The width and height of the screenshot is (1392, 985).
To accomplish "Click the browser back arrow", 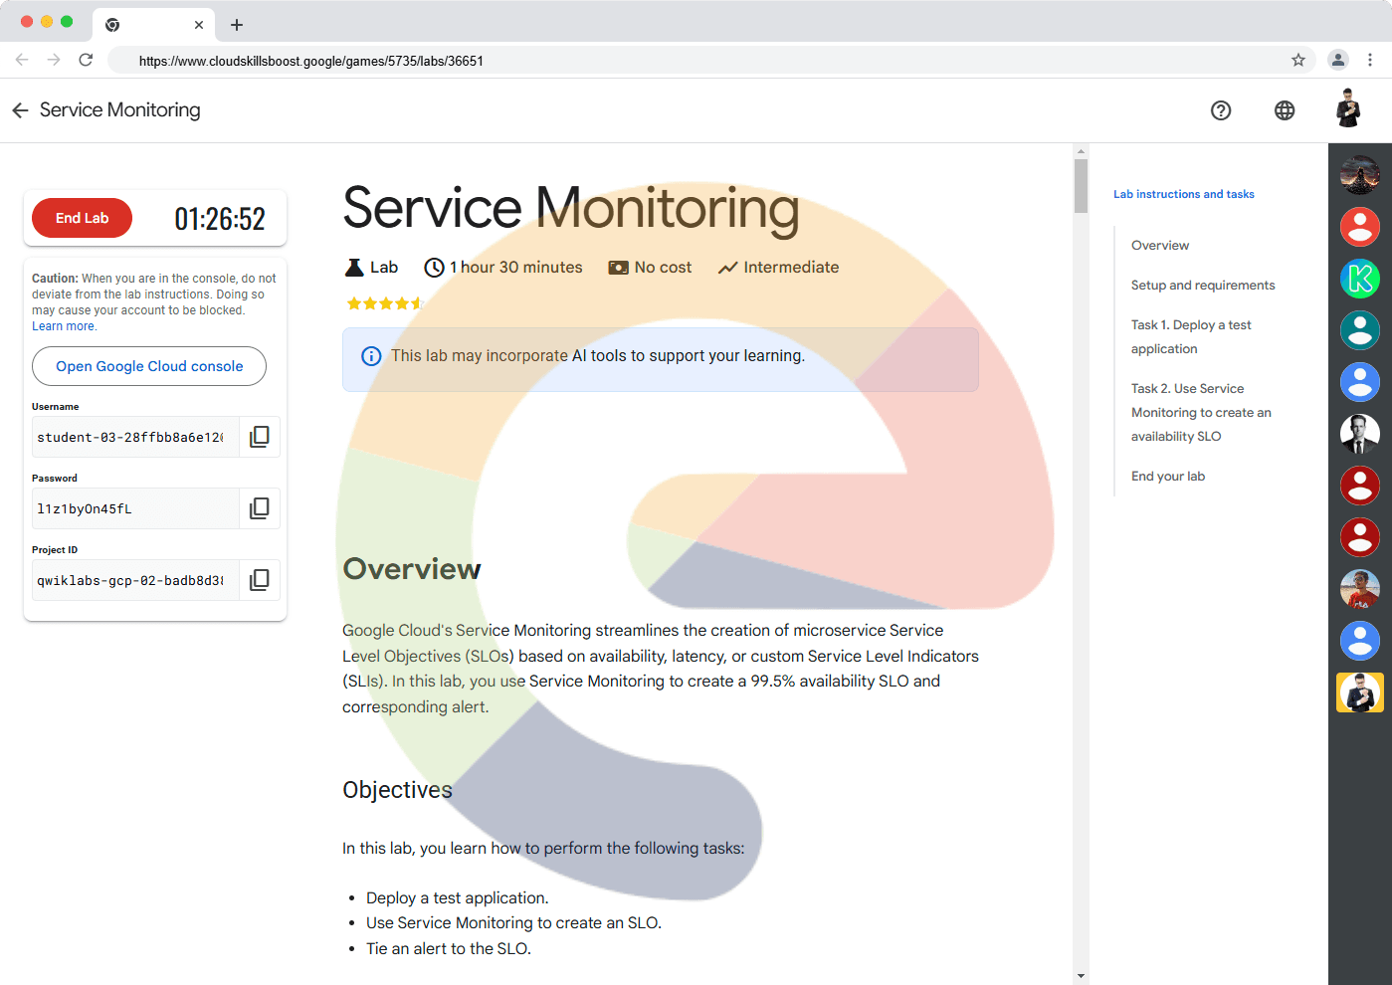I will [x=22, y=60].
